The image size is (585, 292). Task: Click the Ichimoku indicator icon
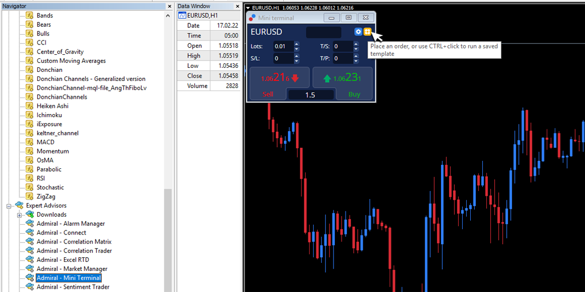[30, 115]
